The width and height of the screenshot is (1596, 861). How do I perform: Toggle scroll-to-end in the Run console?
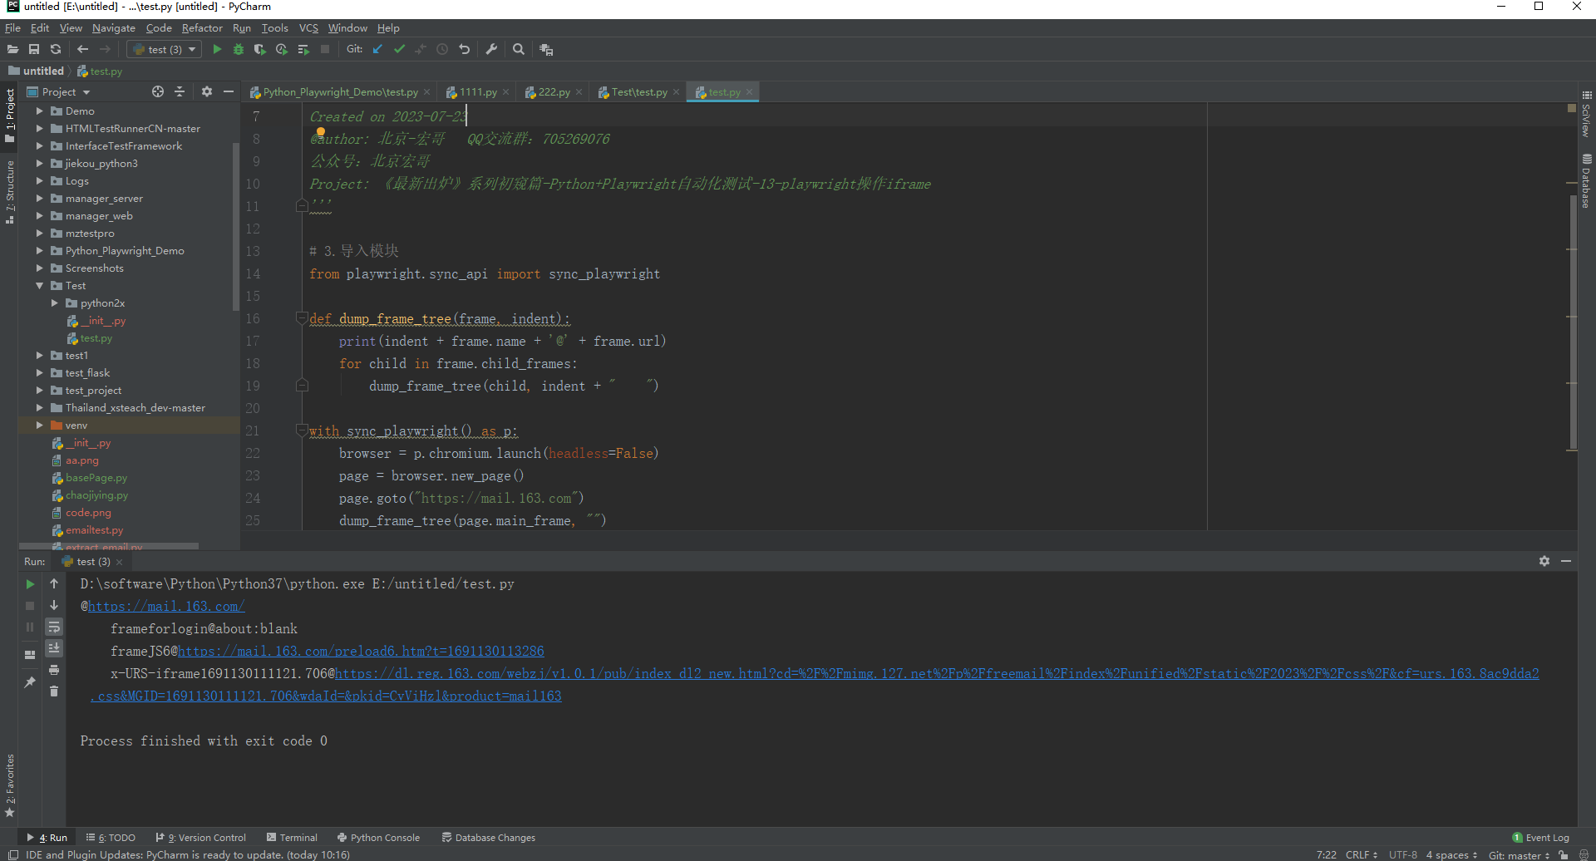54,647
